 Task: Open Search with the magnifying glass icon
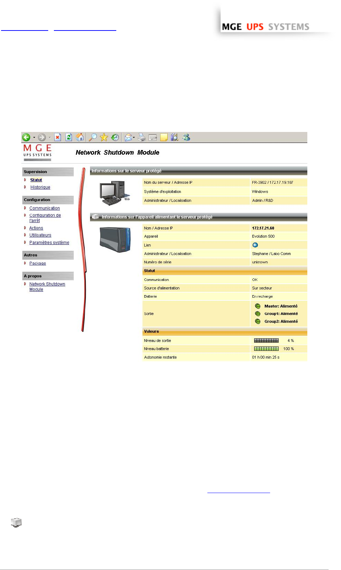pos(93,137)
